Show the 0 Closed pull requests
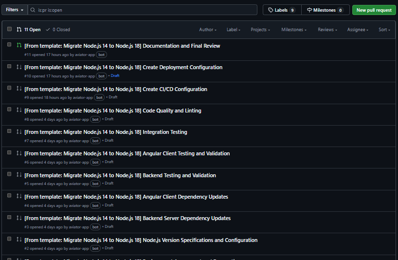The width and height of the screenshot is (398, 260). (58, 30)
